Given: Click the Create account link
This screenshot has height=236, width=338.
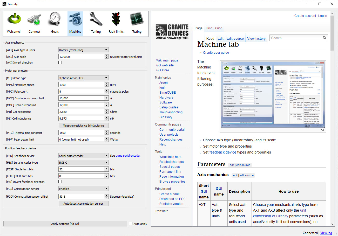Looking at the screenshot, I should 305,16.
